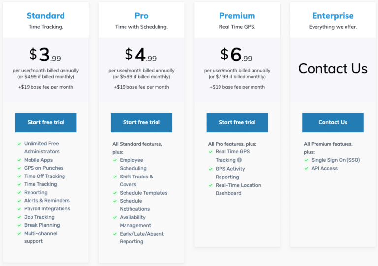Image resolution: width=378 pixels, height=266 pixels.
Task: Select the Standard plan heading
Action: coord(45,16)
